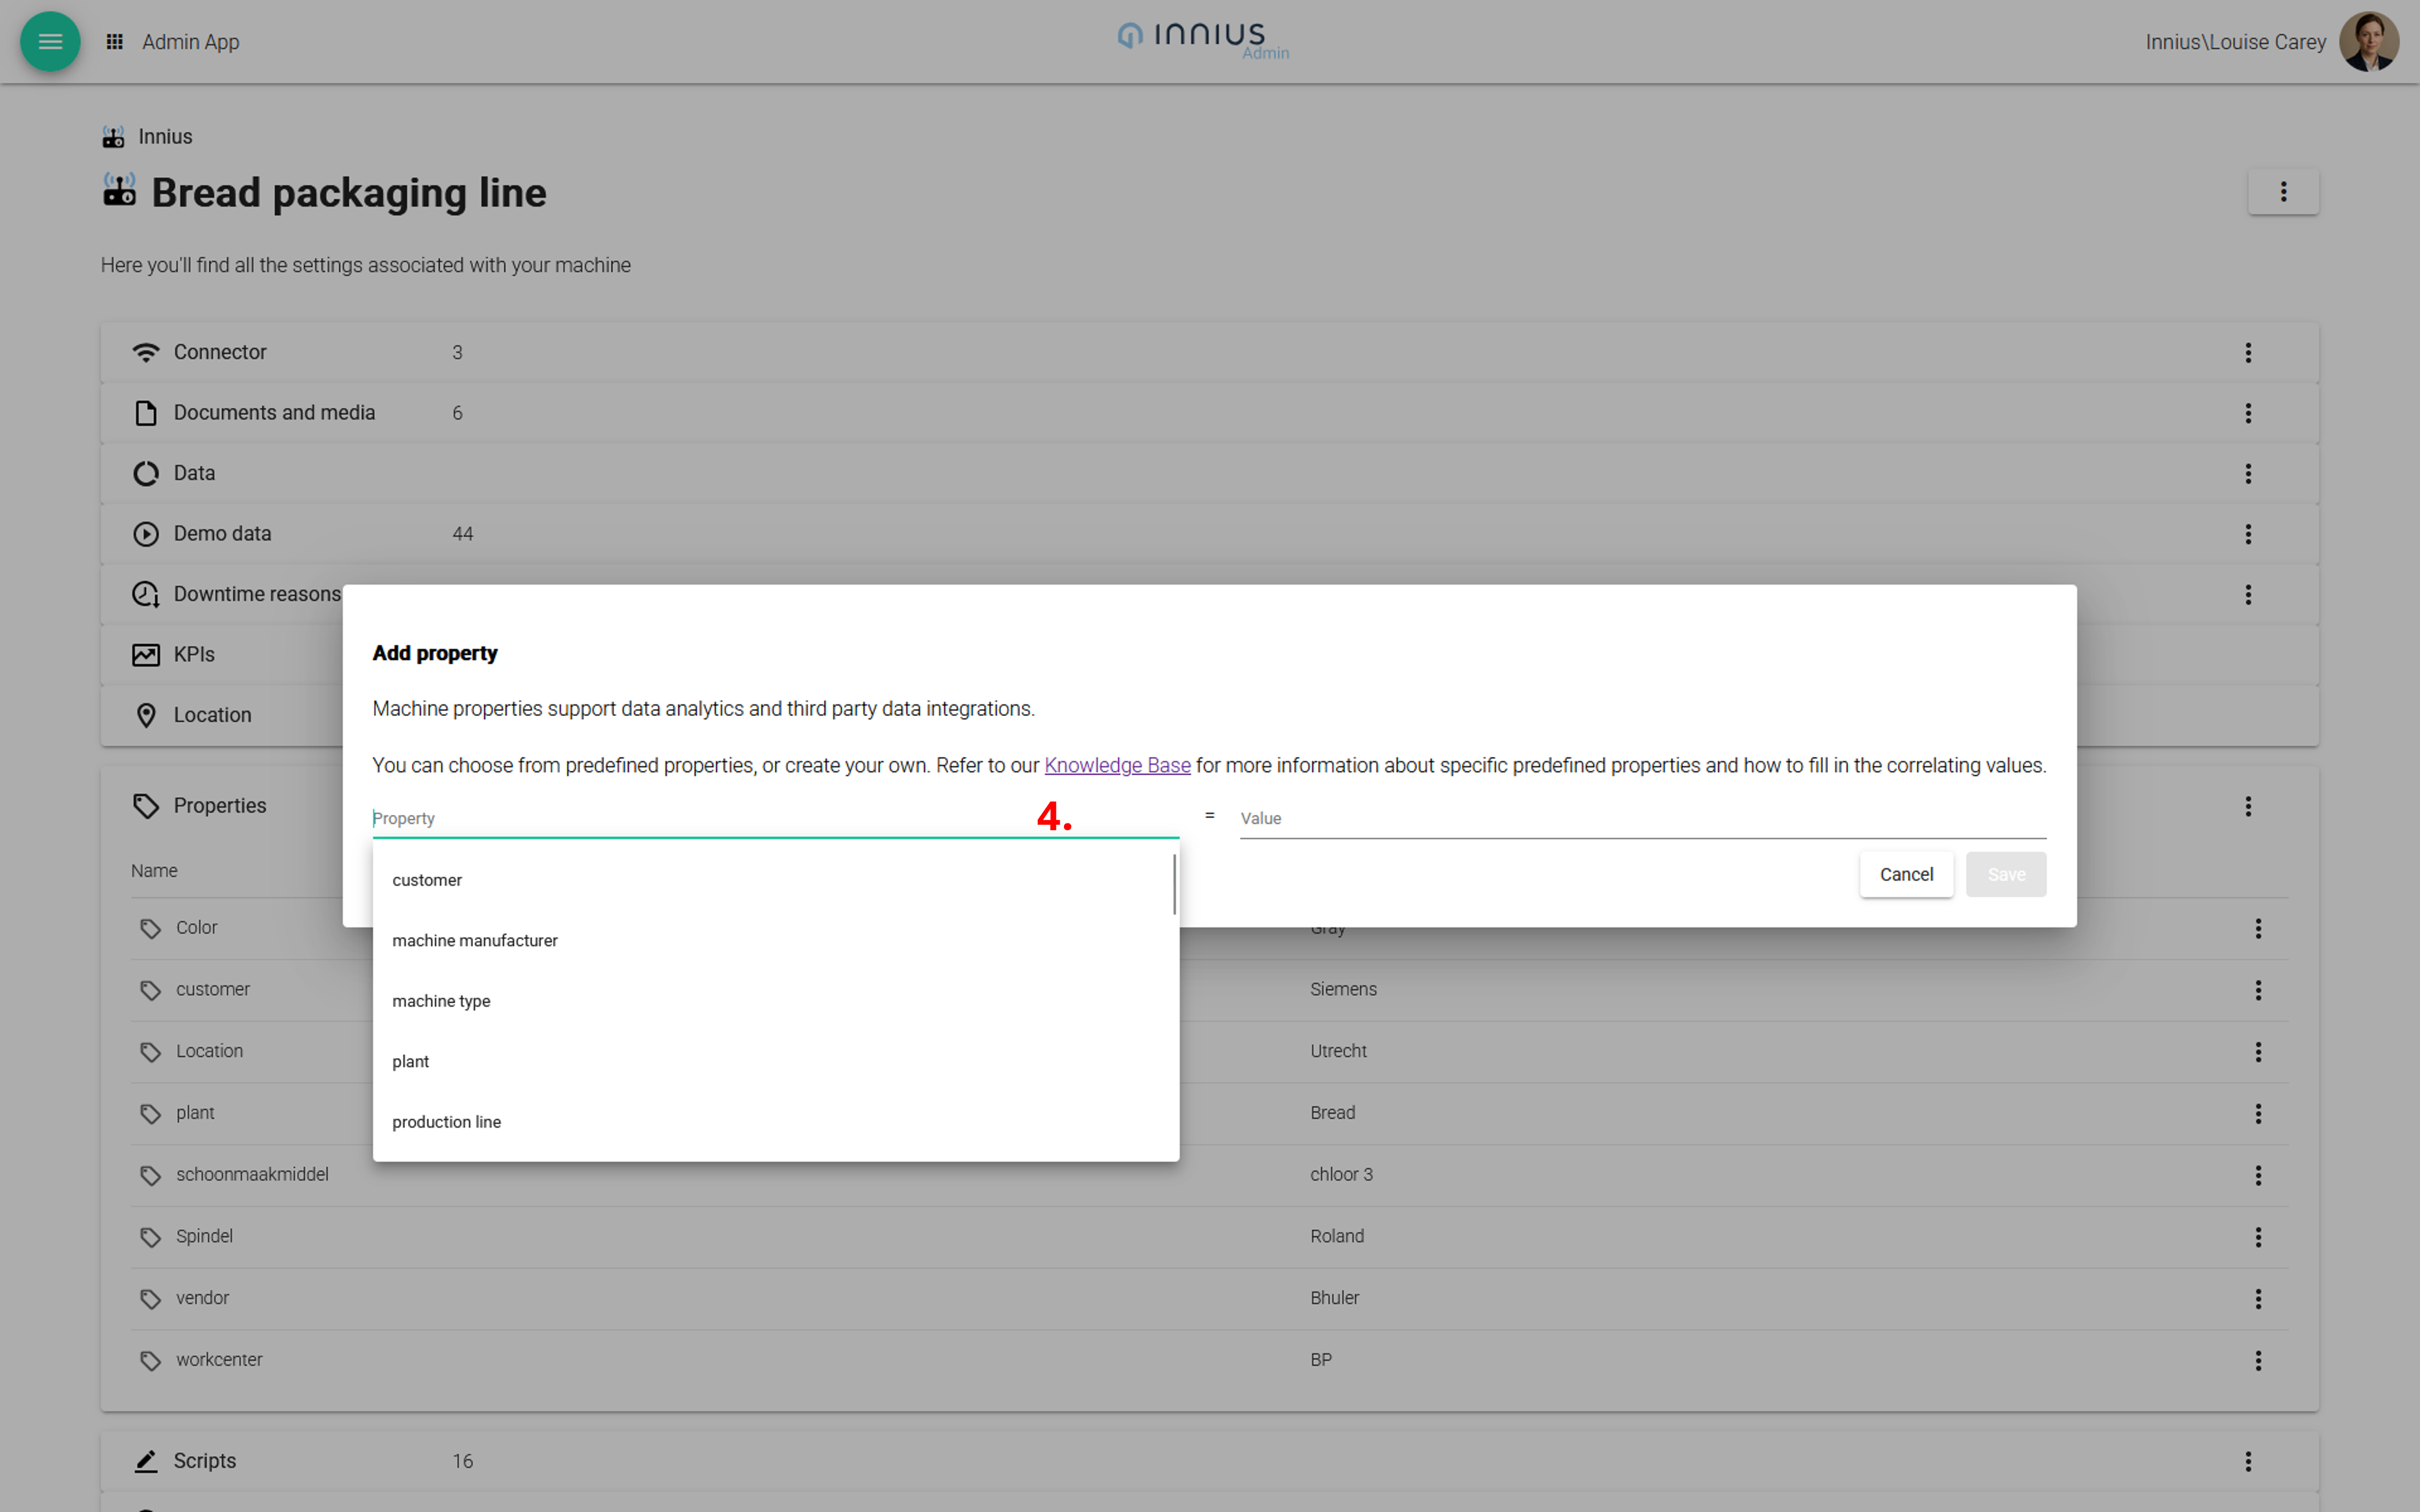Click the Demo data play icon
Viewport: 2420px width, 1512px height.
click(x=146, y=534)
